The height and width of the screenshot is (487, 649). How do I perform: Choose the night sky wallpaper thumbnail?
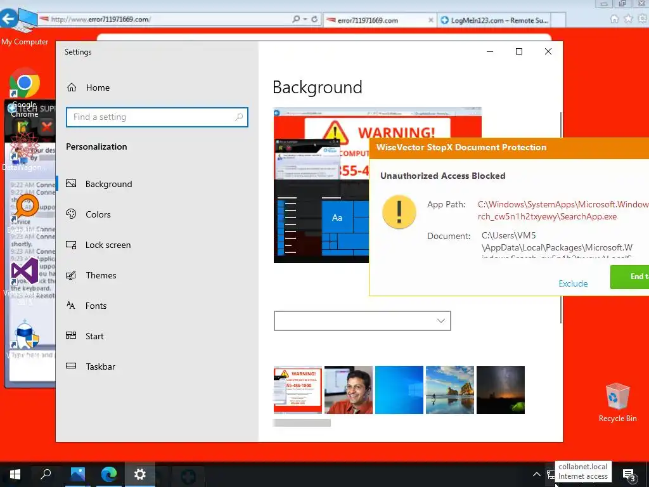pos(501,390)
